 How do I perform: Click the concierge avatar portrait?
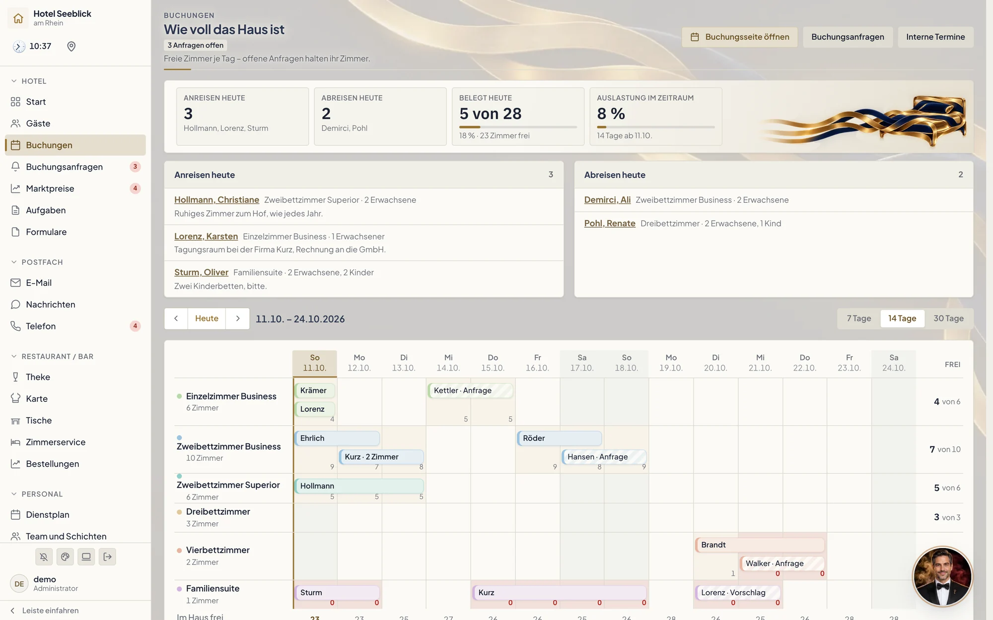942,576
